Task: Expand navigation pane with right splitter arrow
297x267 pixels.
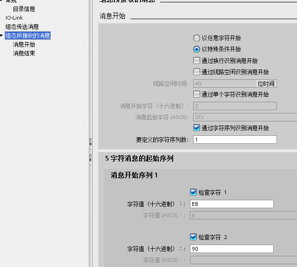Action: [x=90, y=160]
